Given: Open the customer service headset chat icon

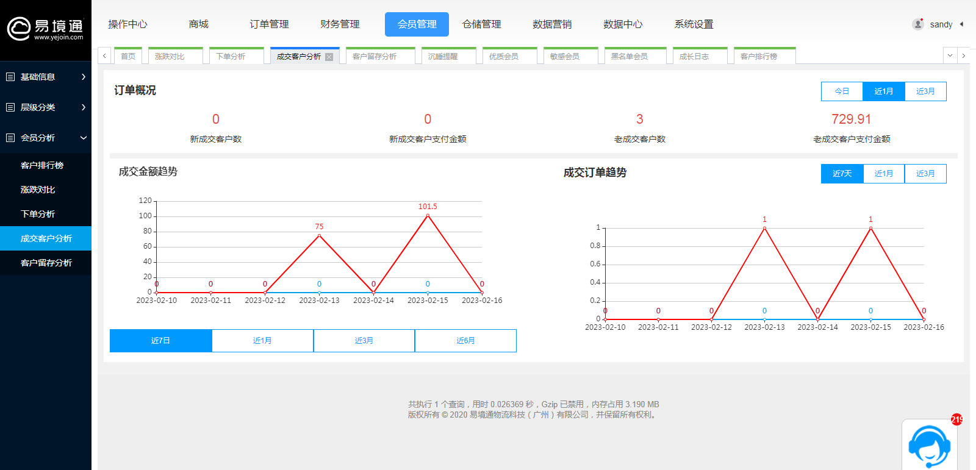Looking at the screenshot, I should pyautogui.click(x=929, y=446).
